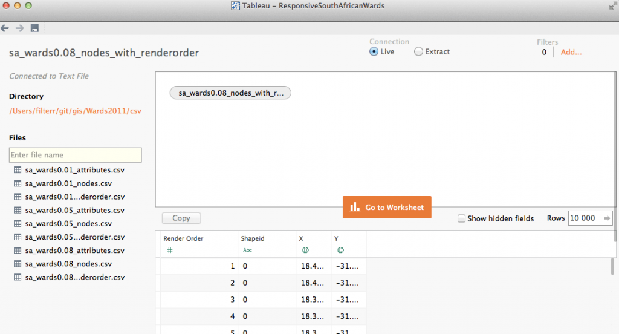Screen dimensions: 619x334
Task: Click the forward arrow toolbar icon
Action: pyautogui.click(x=19, y=28)
